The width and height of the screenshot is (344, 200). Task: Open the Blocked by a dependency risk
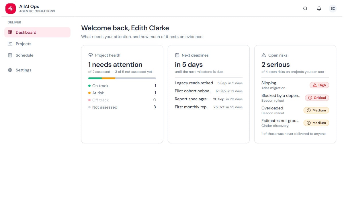(295, 98)
